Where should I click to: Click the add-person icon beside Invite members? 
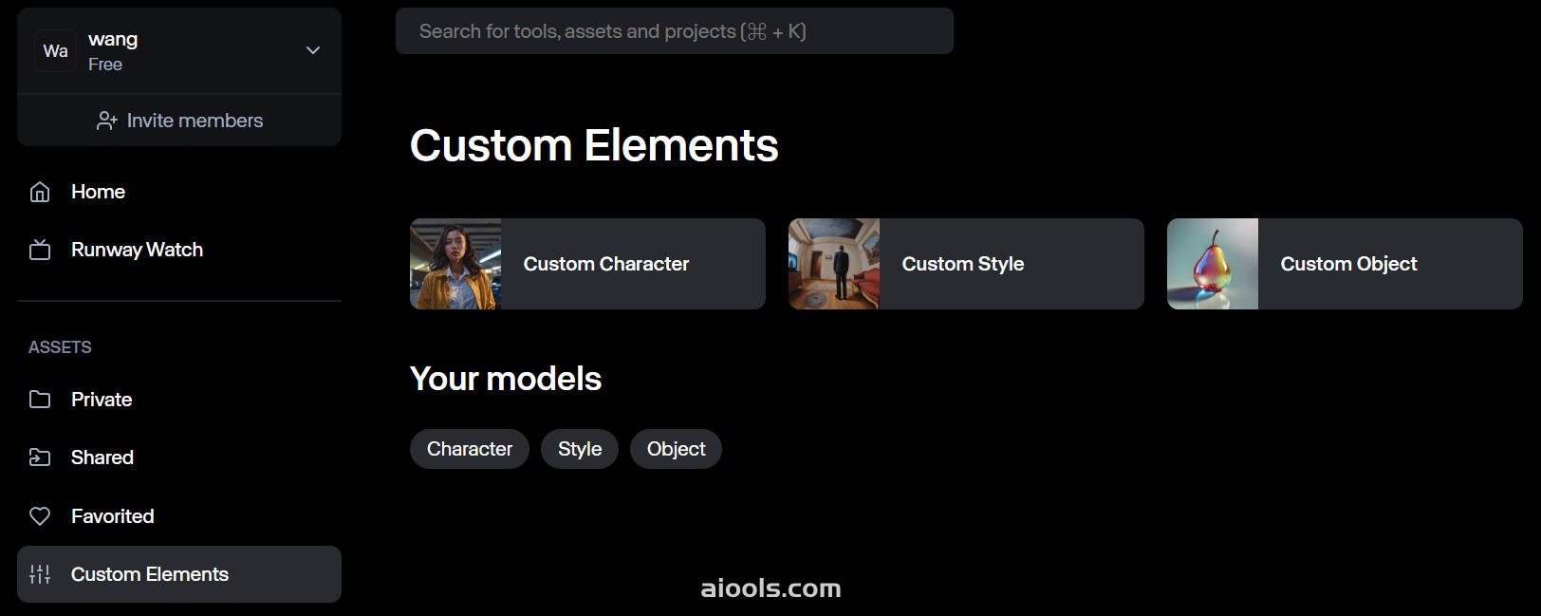(107, 121)
